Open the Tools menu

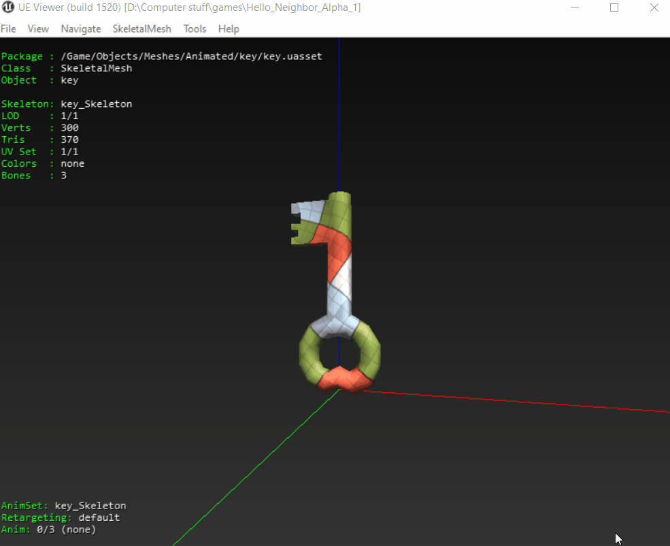195,29
